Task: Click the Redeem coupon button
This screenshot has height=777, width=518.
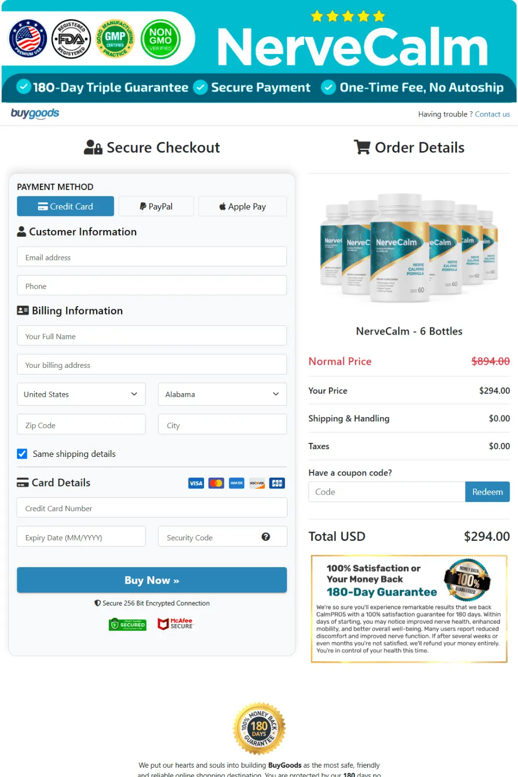Action: point(487,492)
